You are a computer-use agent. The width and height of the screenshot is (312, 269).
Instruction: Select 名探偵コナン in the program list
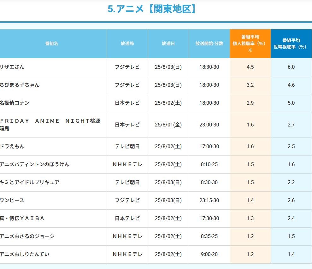pos(15,103)
